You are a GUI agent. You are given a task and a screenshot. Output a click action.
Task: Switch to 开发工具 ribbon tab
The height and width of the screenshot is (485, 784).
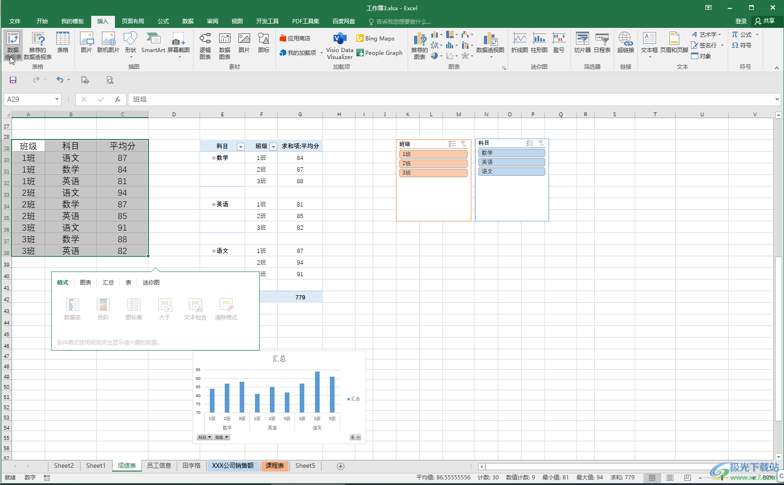(268, 21)
